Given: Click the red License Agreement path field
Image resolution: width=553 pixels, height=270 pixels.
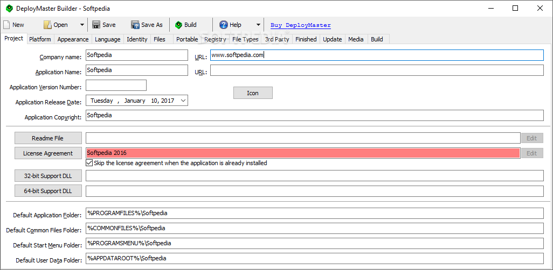Looking at the screenshot, I should (x=303, y=153).
